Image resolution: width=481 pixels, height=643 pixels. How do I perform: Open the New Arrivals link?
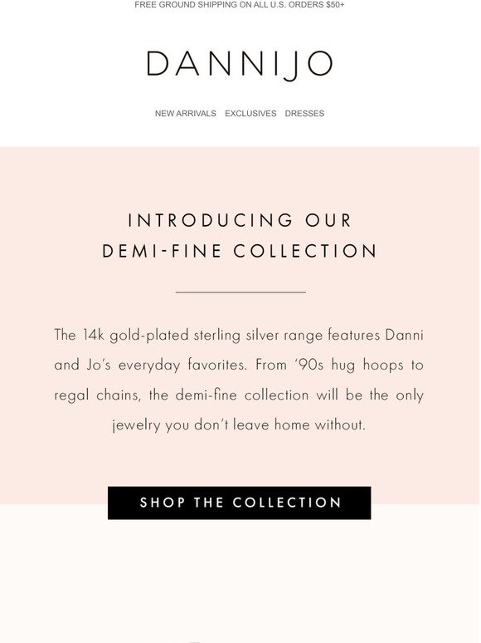coord(186,114)
